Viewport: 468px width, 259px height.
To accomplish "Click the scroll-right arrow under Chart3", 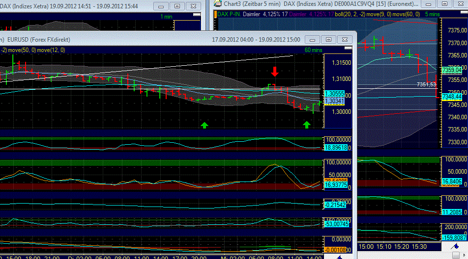I will pyautogui.click(x=465, y=255).
